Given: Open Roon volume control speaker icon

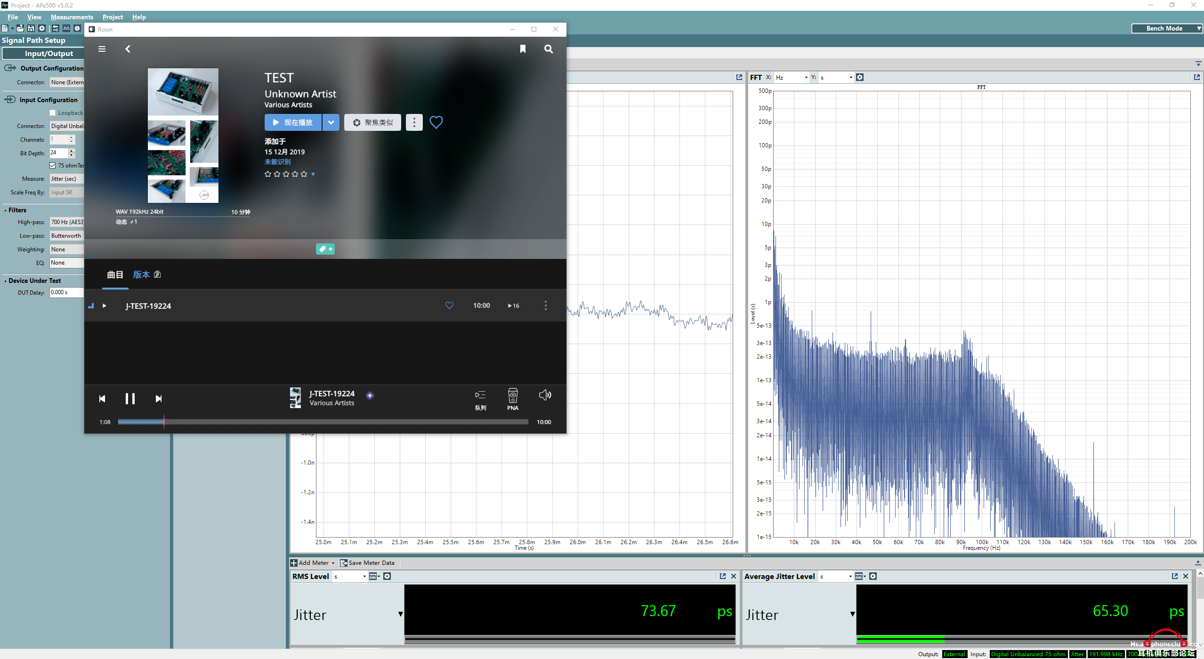Looking at the screenshot, I should (x=545, y=395).
